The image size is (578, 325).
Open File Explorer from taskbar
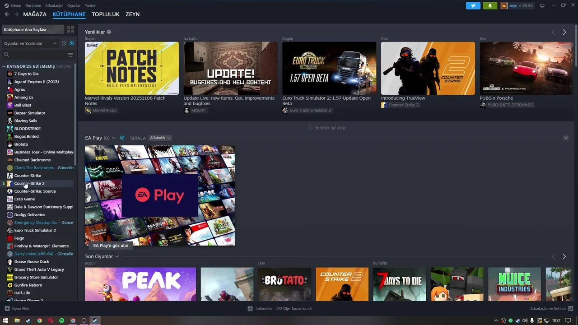pos(17,320)
